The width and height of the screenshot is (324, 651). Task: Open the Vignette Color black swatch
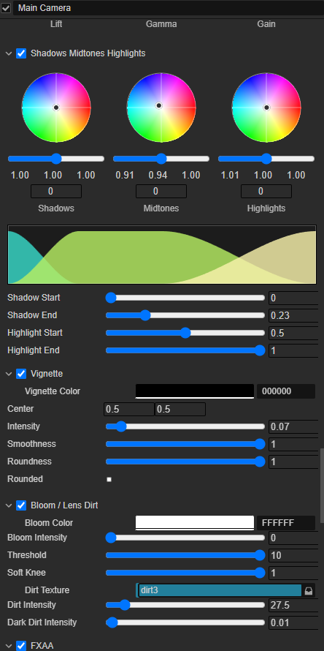tap(195, 391)
